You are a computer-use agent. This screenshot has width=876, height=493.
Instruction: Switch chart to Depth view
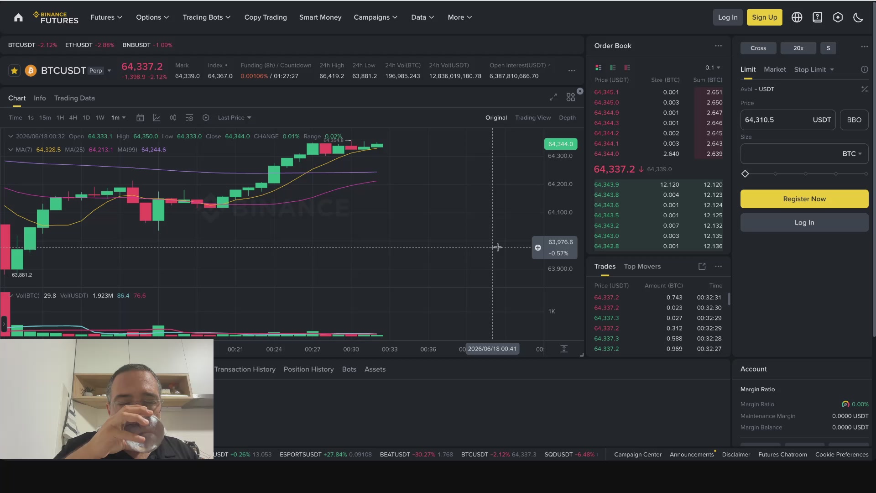tap(567, 118)
